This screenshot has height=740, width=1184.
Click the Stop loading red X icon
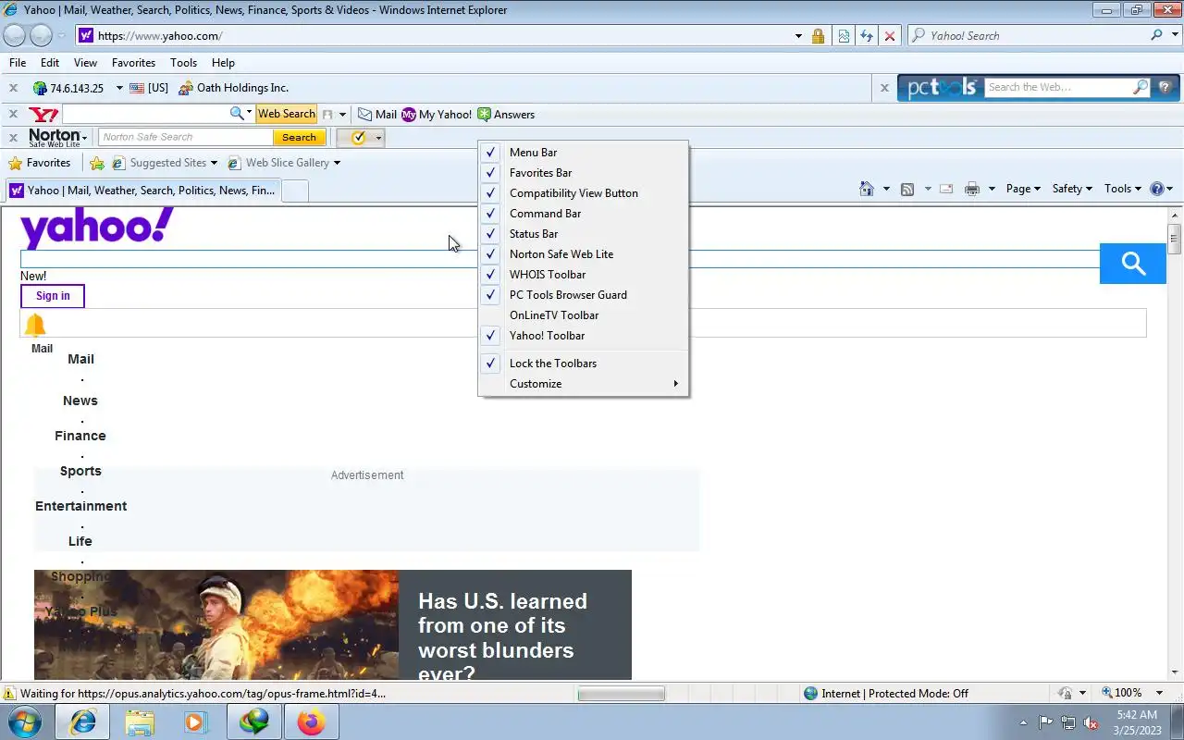[x=890, y=36]
